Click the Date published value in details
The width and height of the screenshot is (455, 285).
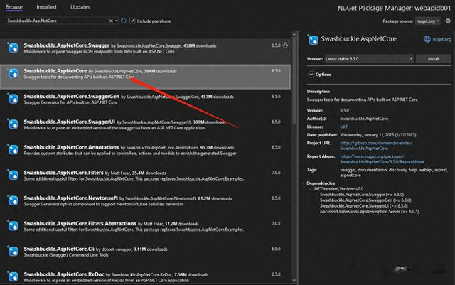pyautogui.click(x=378, y=135)
